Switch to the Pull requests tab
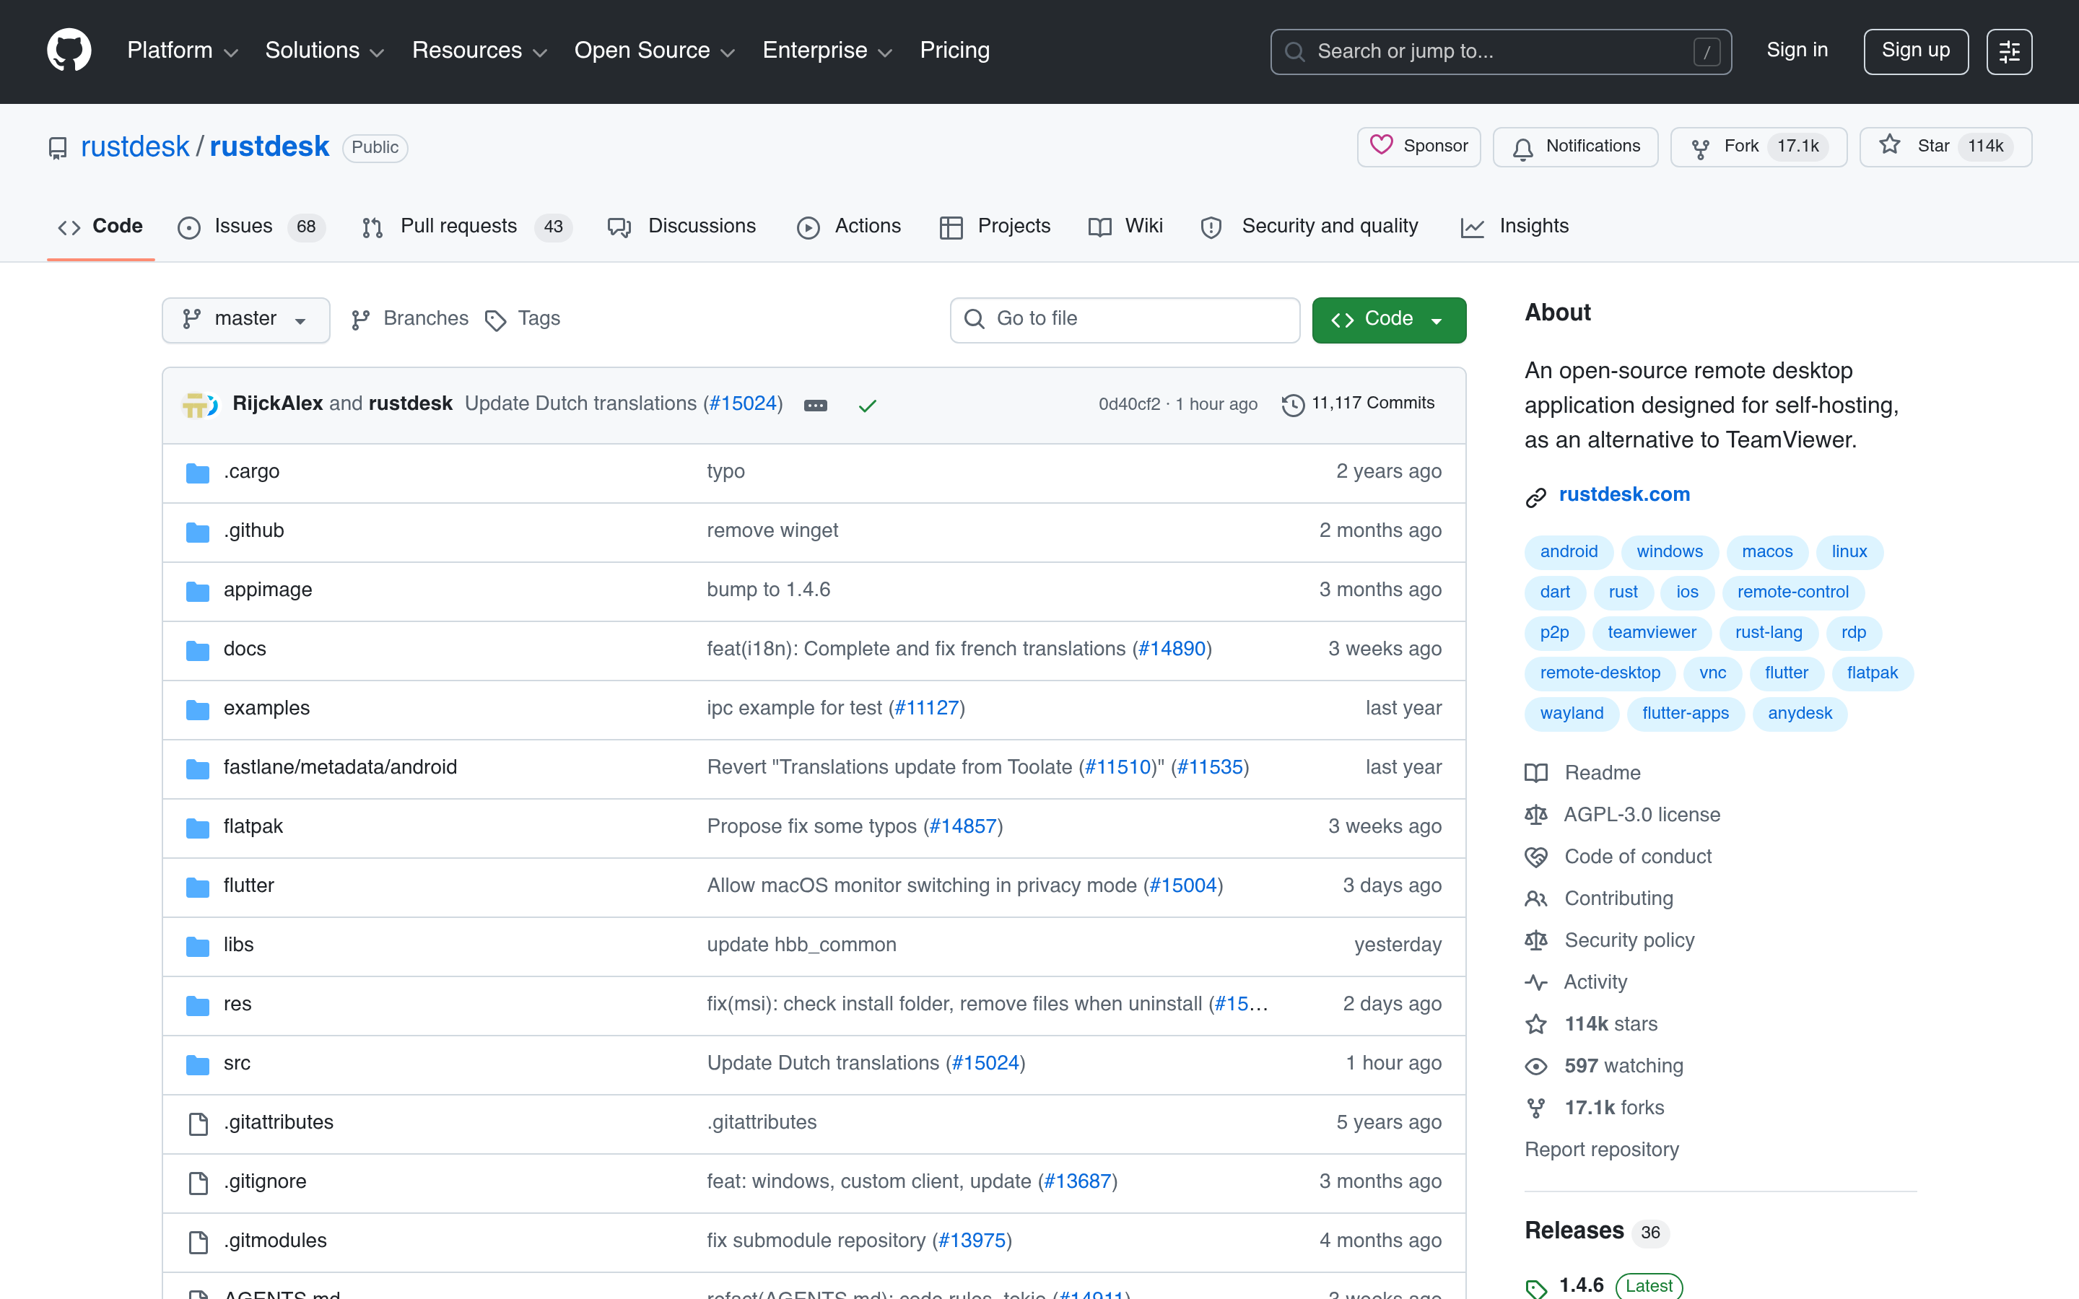 tap(466, 227)
